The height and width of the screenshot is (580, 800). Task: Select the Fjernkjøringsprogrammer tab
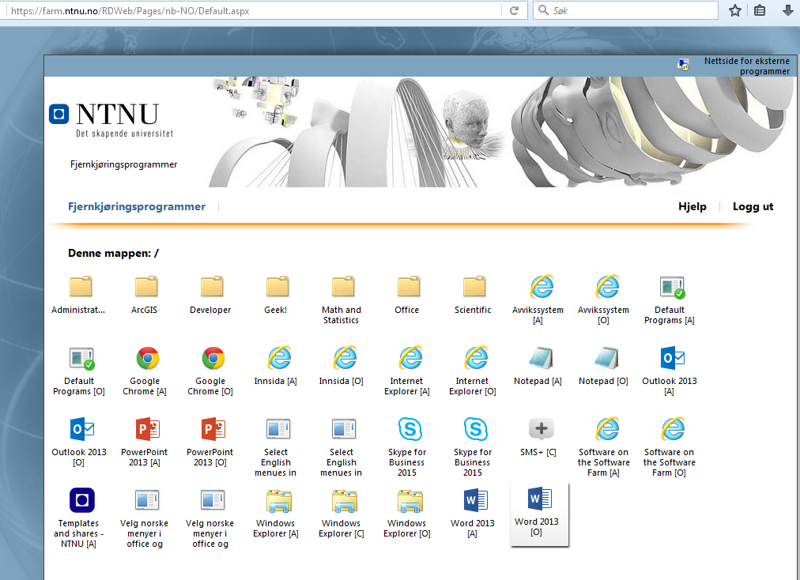point(137,206)
